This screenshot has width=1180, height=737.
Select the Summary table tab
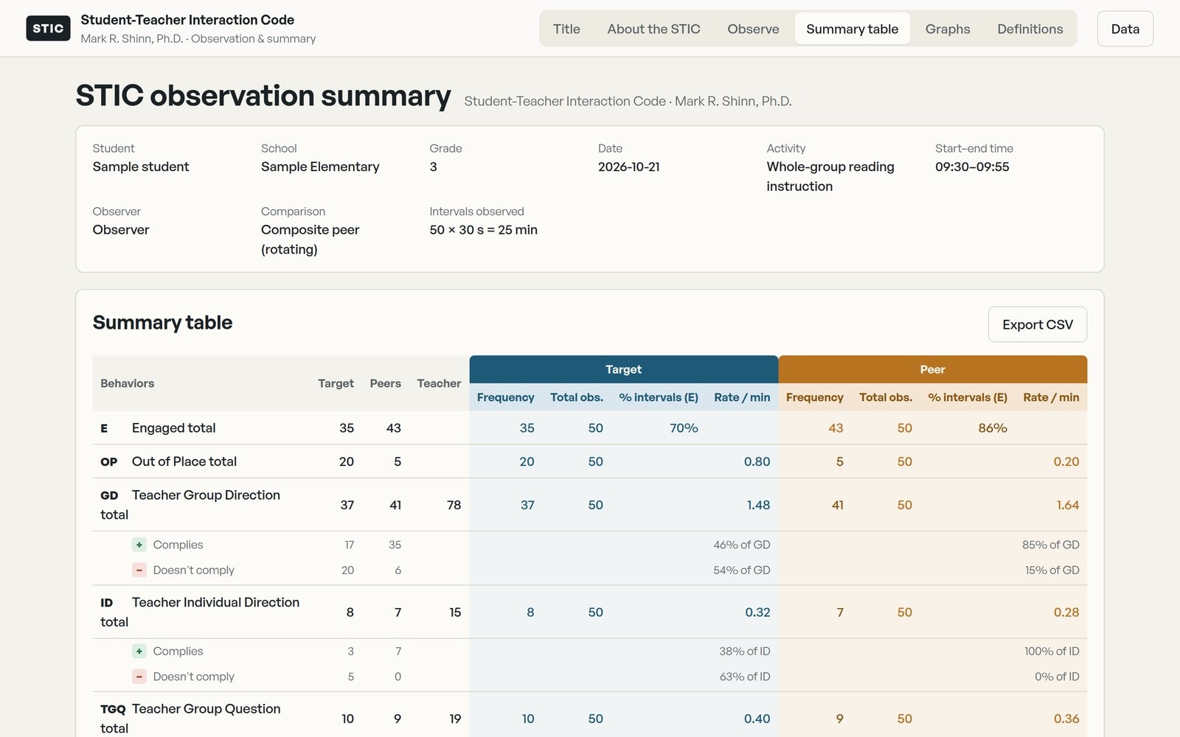click(x=852, y=29)
